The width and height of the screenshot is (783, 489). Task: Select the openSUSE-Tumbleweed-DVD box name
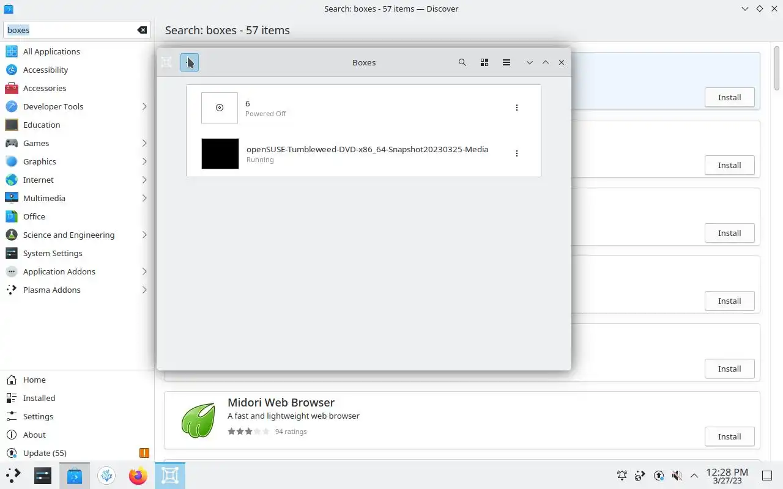coord(367,149)
